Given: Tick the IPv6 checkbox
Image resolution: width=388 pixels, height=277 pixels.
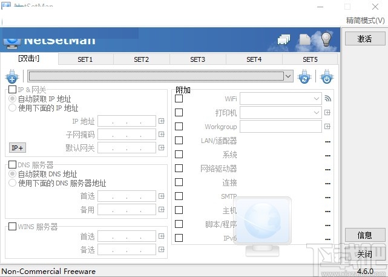Looking at the screenshot, I should tap(179, 238).
